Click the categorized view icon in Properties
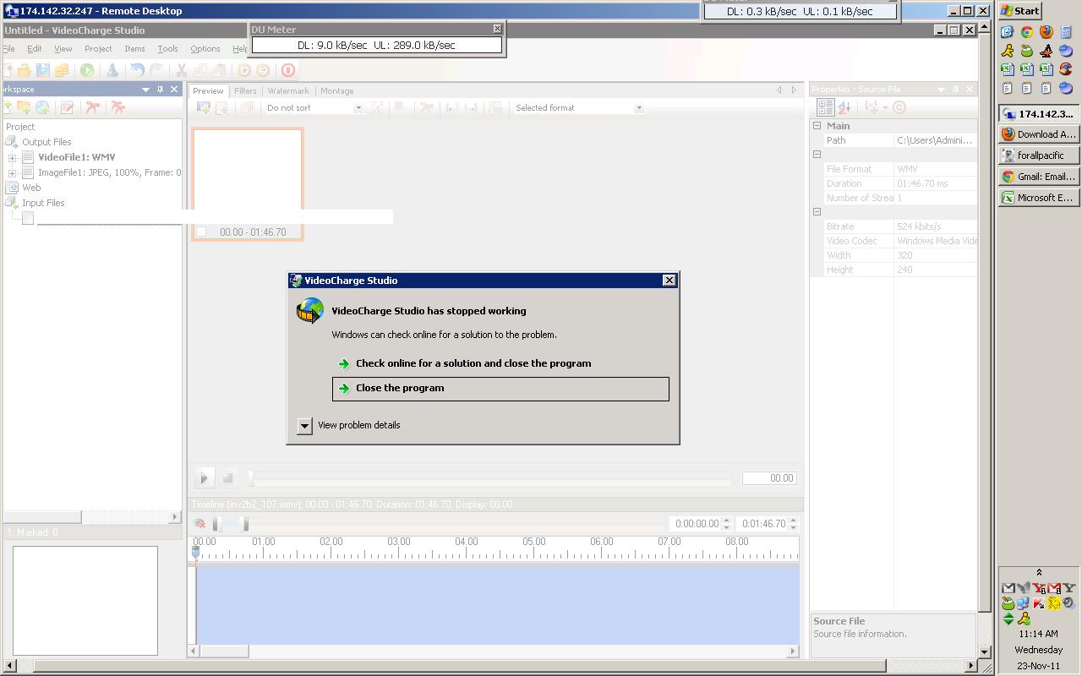Viewport: 1082px width, 676px height. 825,106
